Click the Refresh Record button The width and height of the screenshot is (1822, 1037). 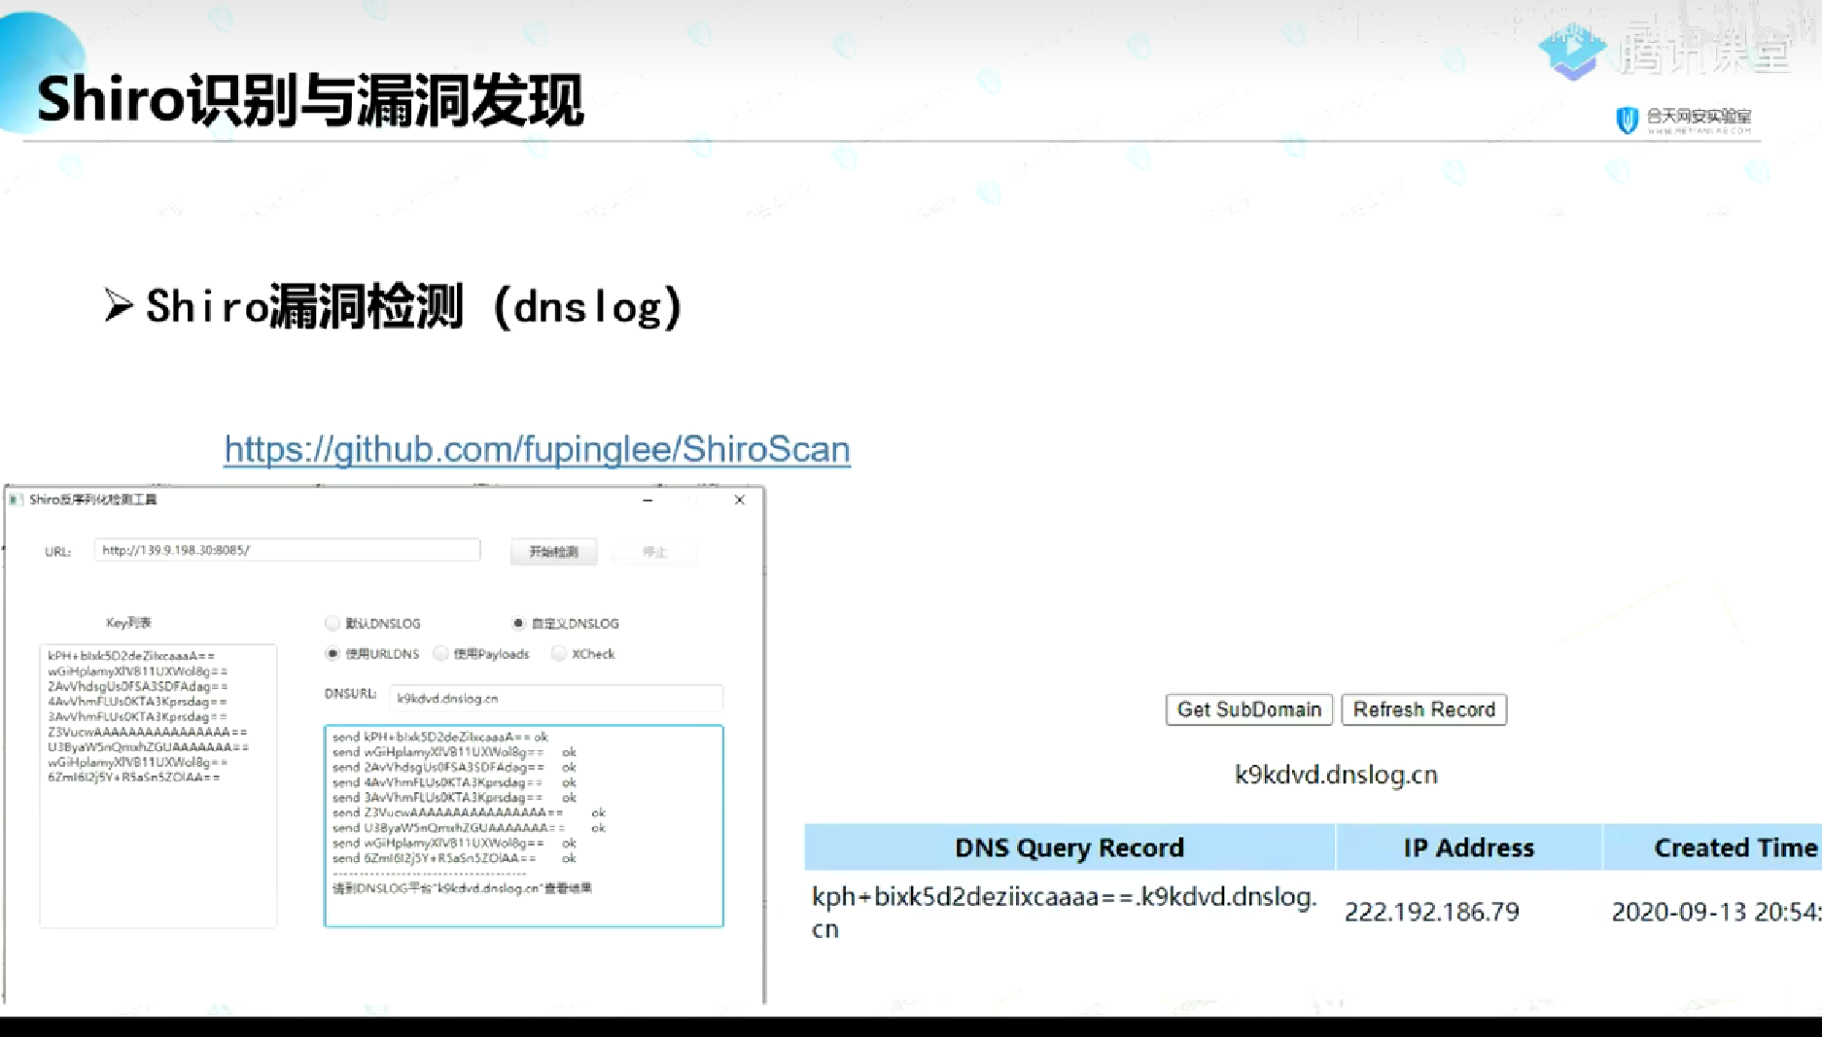tap(1423, 709)
